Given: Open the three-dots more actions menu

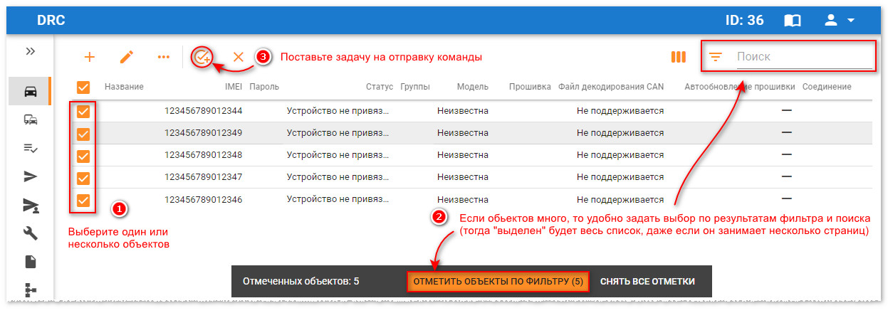Looking at the screenshot, I should (164, 57).
